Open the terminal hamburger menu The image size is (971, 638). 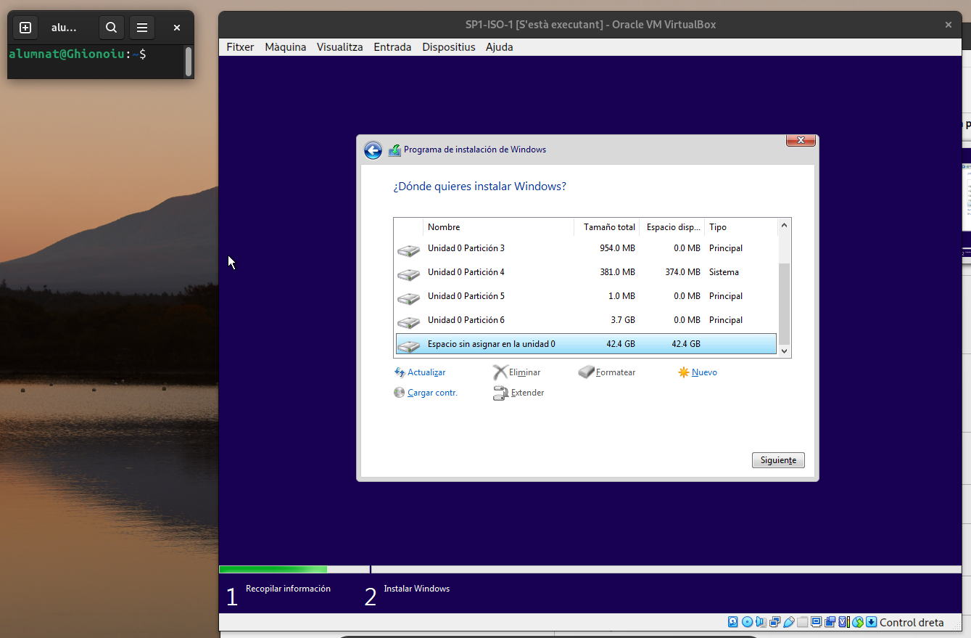pyautogui.click(x=142, y=28)
